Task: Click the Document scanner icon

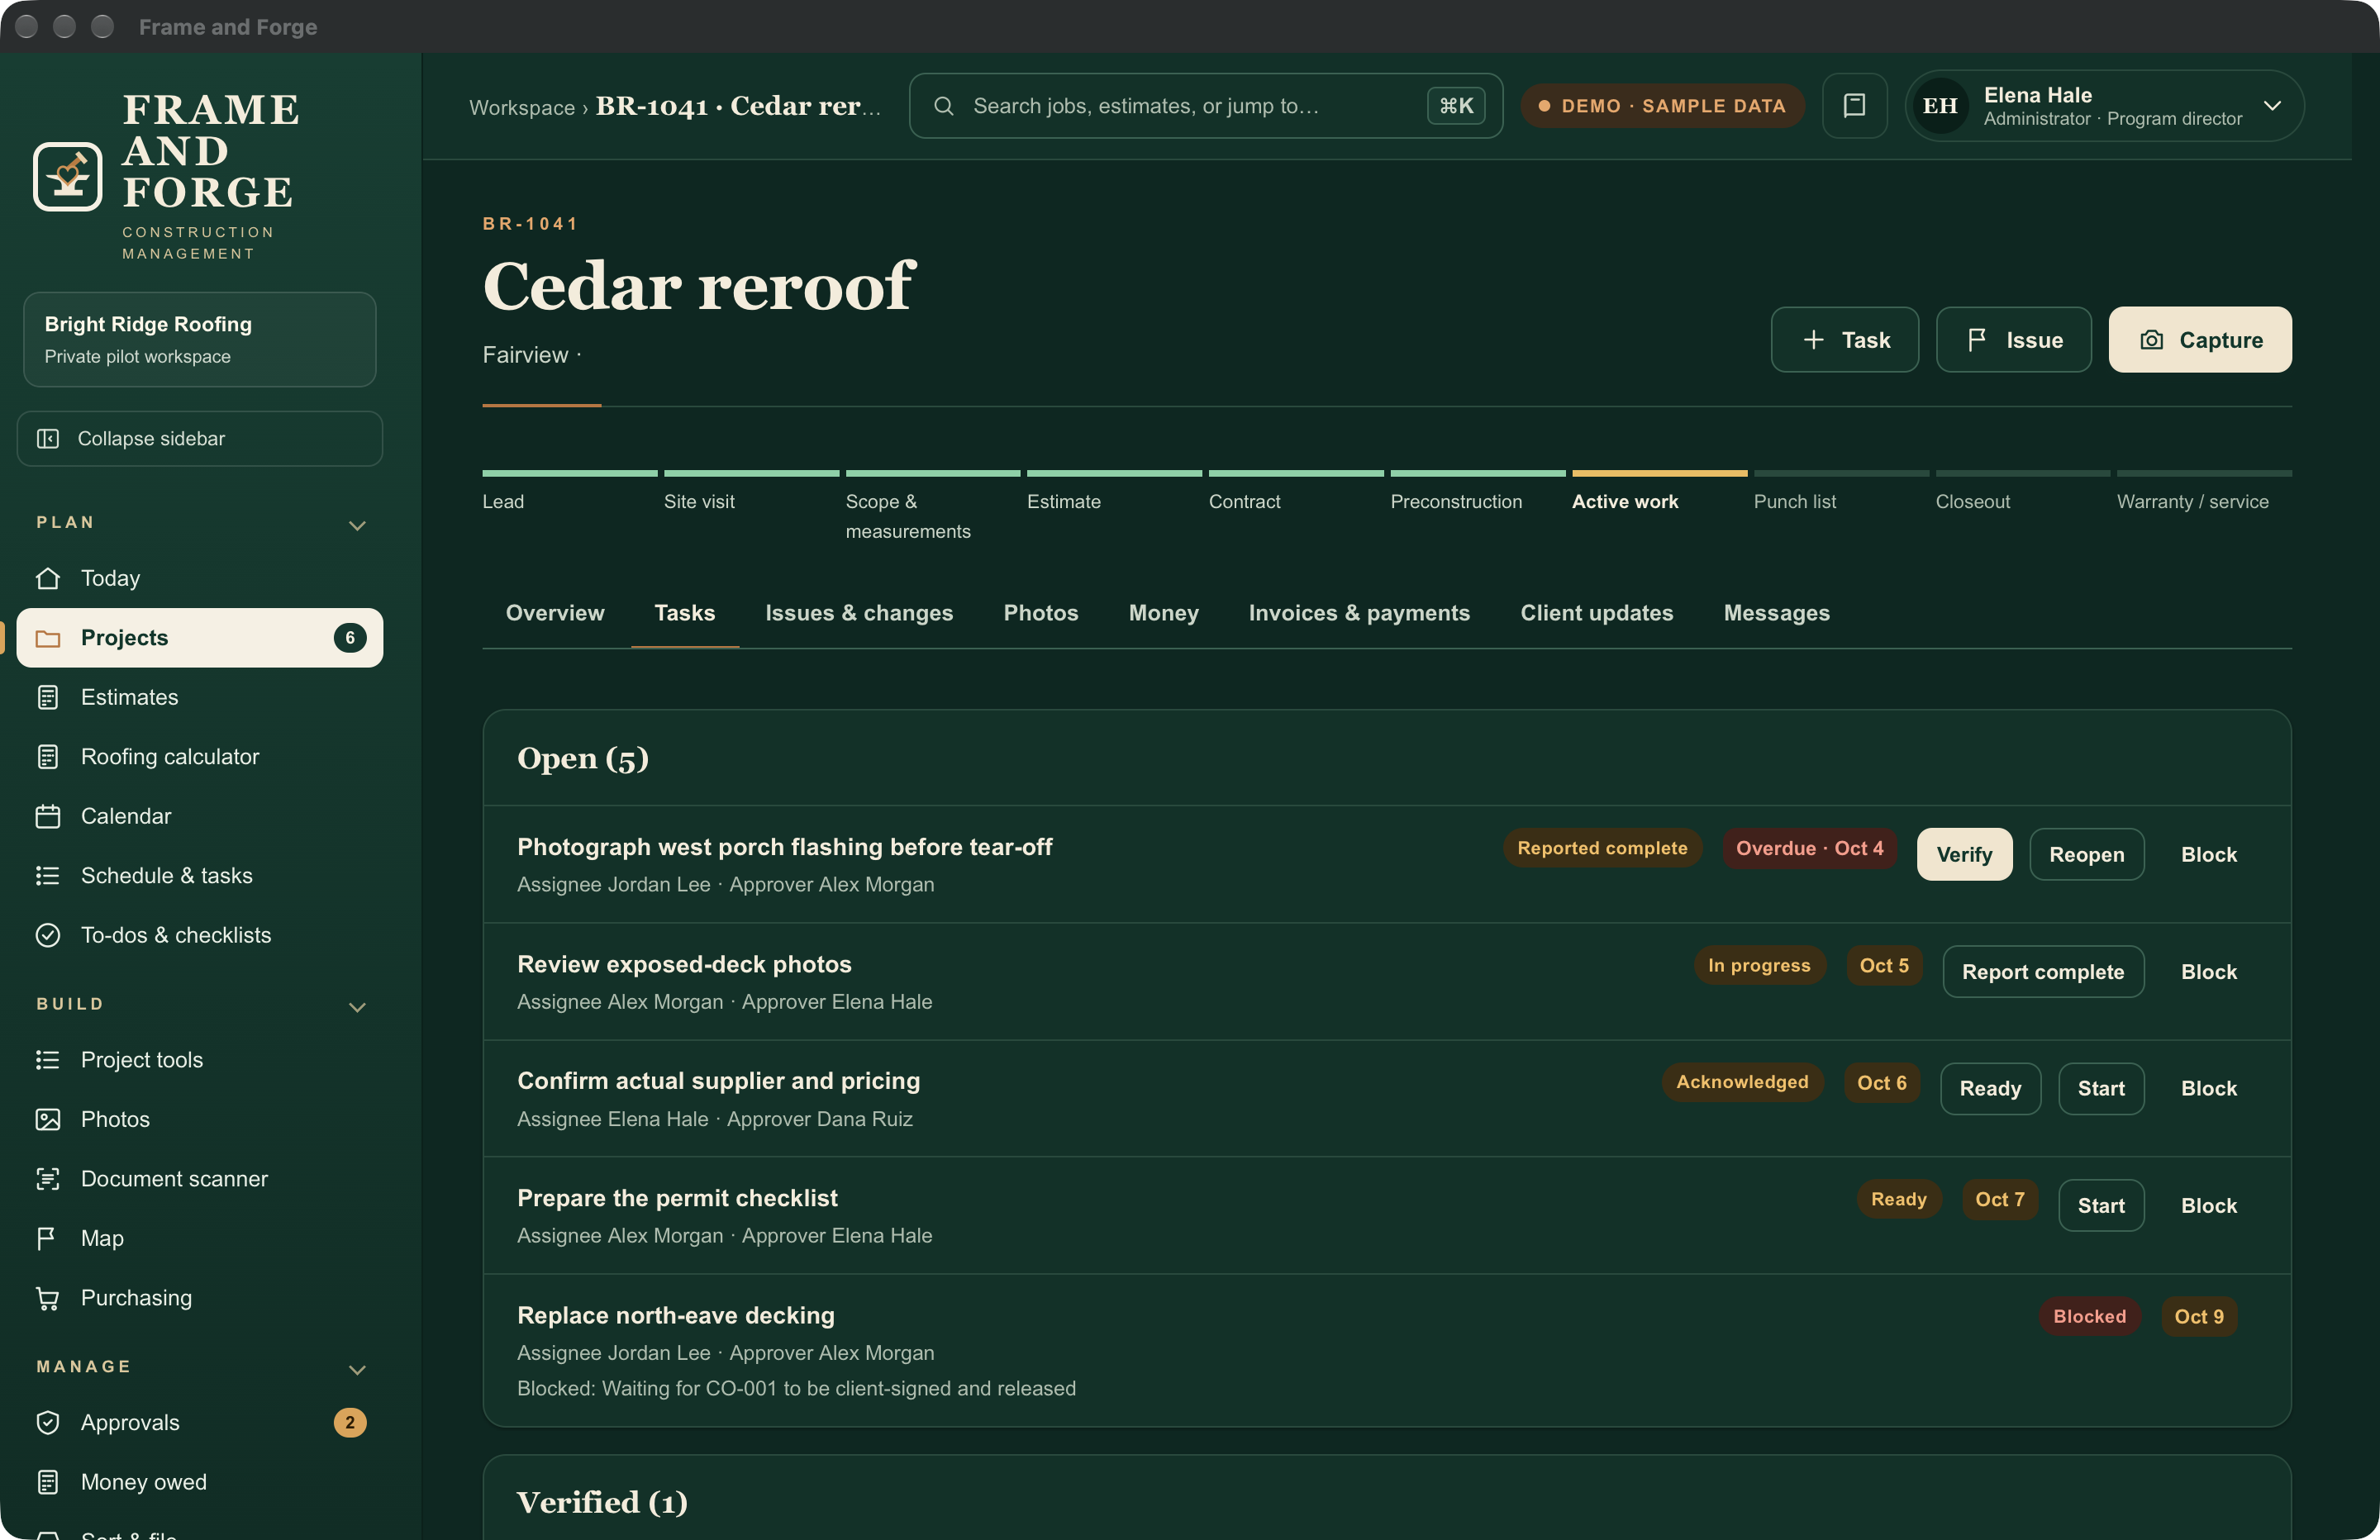Action: (x=48, y=1179)
